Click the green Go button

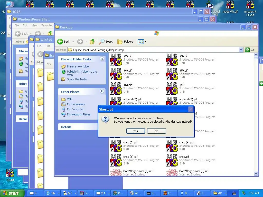click(250, 50)
